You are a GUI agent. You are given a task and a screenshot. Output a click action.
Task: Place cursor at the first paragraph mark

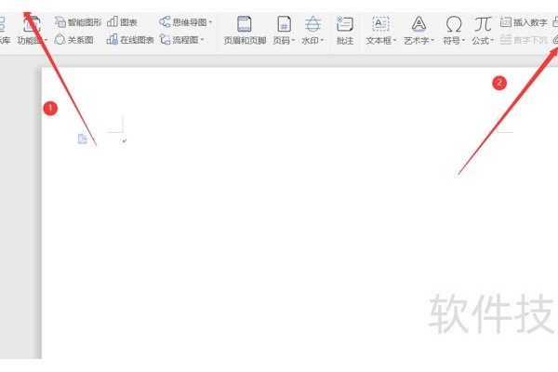click(125, 141)
